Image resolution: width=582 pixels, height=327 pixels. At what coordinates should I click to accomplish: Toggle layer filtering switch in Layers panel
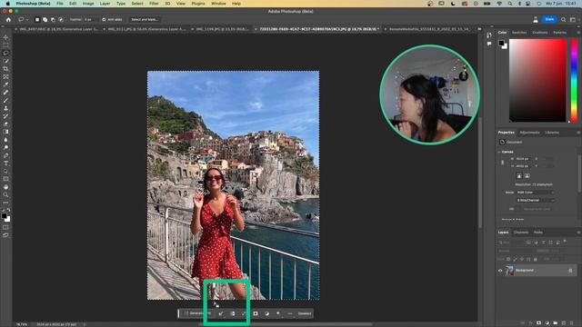point(565,242)
